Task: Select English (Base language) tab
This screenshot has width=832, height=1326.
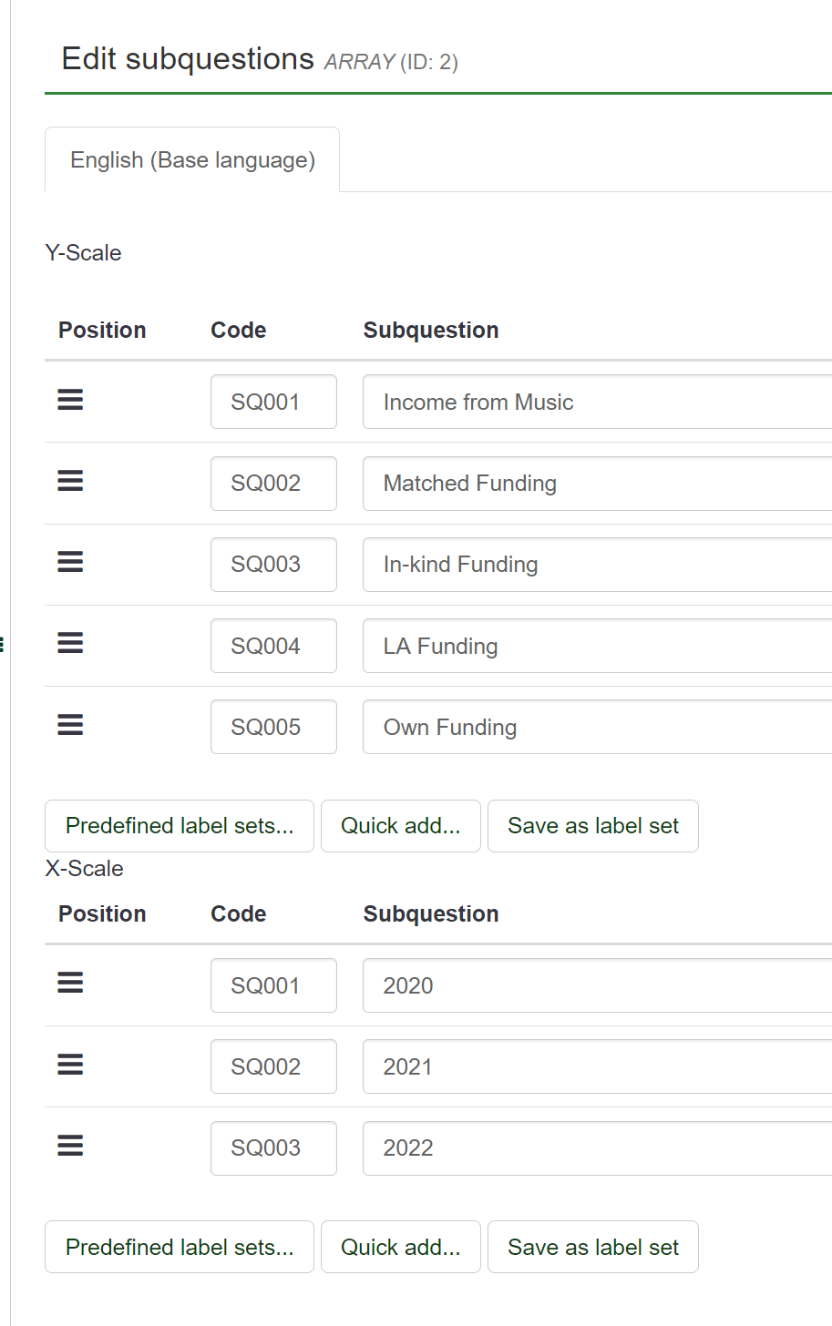Action: pyautogui.click(x=192, y=160)
